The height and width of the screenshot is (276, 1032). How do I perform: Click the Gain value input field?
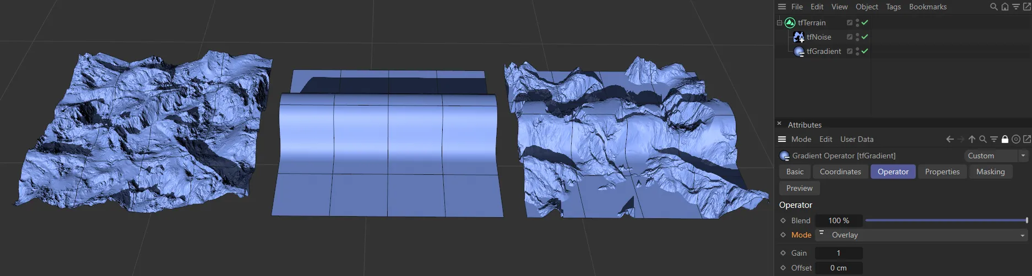coord(838,253)
